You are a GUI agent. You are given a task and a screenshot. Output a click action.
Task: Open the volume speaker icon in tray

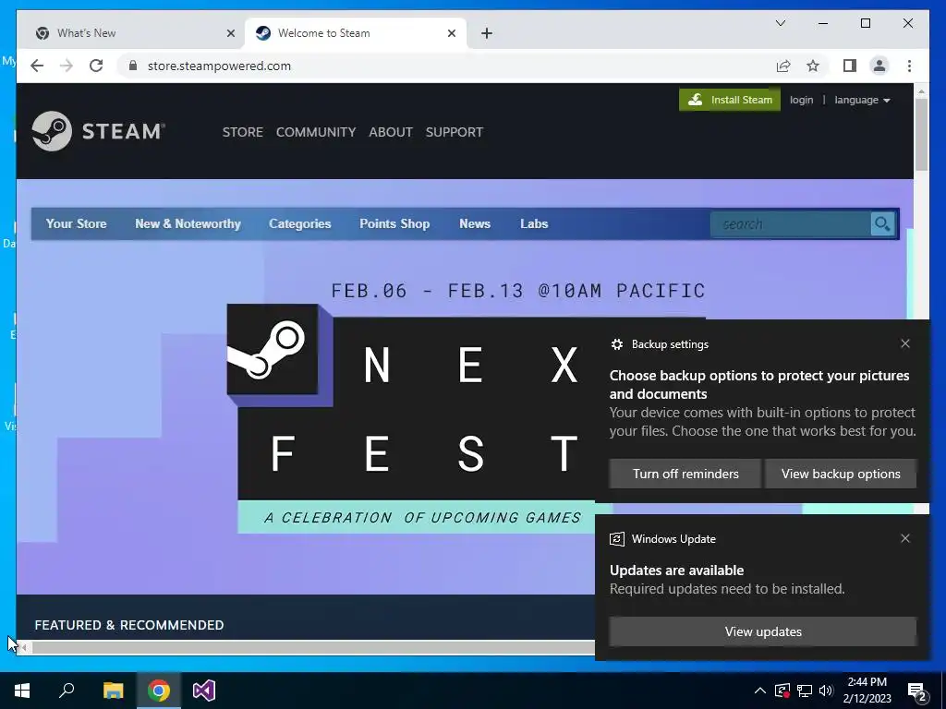pos(826,691)
